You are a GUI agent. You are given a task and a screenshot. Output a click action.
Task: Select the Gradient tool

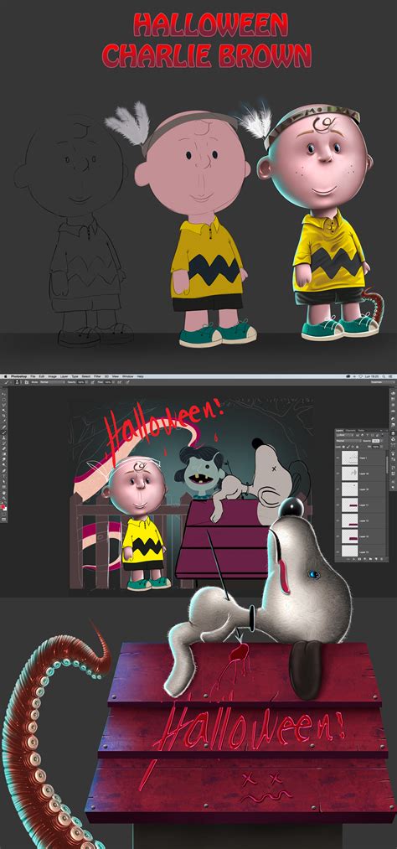[4, 453]
